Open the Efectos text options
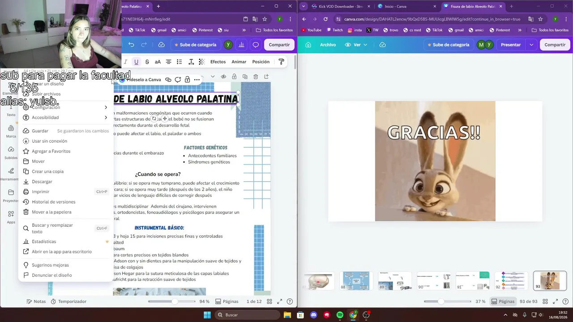The width and height of the screenshot is (573, 322). pos(218,62)
